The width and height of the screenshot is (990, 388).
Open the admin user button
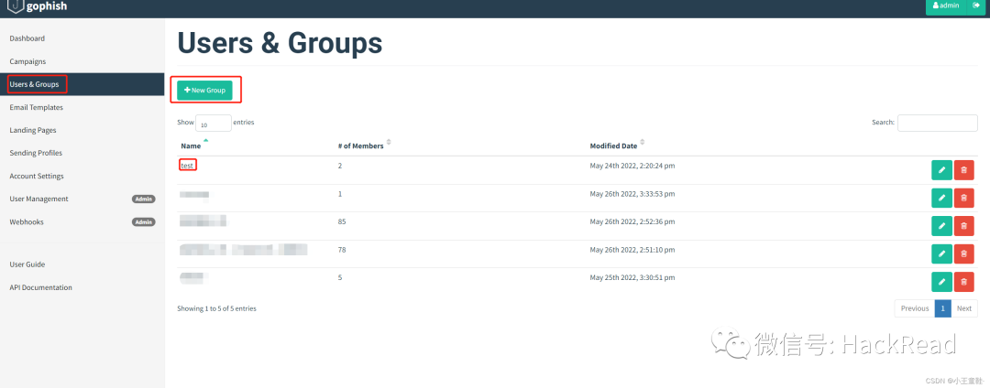pyautogui.click(x=945, y=5)
